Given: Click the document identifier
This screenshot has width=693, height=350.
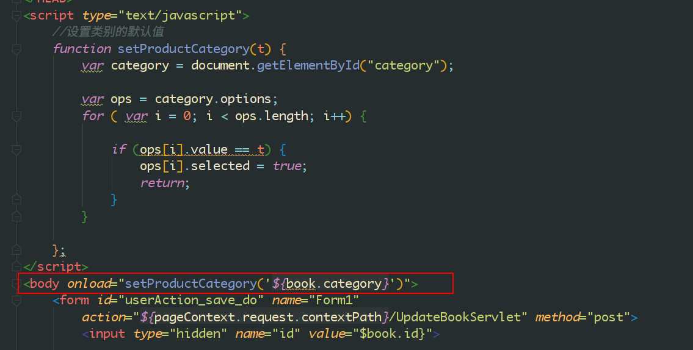Looking at the screenshot, I should (220, 65).
